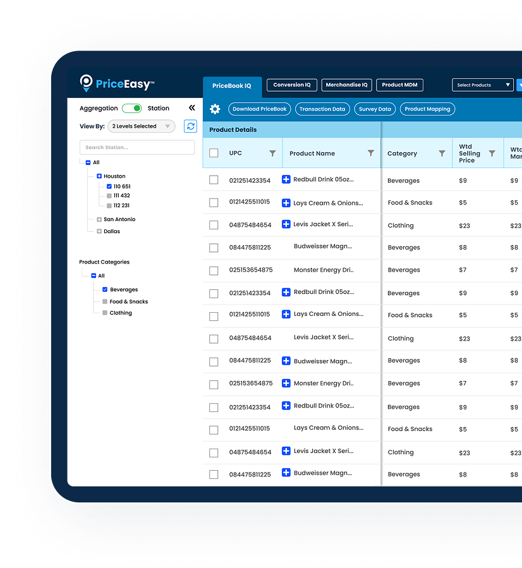Open the Wtd Selling Price column filter

tap(492, 154)
